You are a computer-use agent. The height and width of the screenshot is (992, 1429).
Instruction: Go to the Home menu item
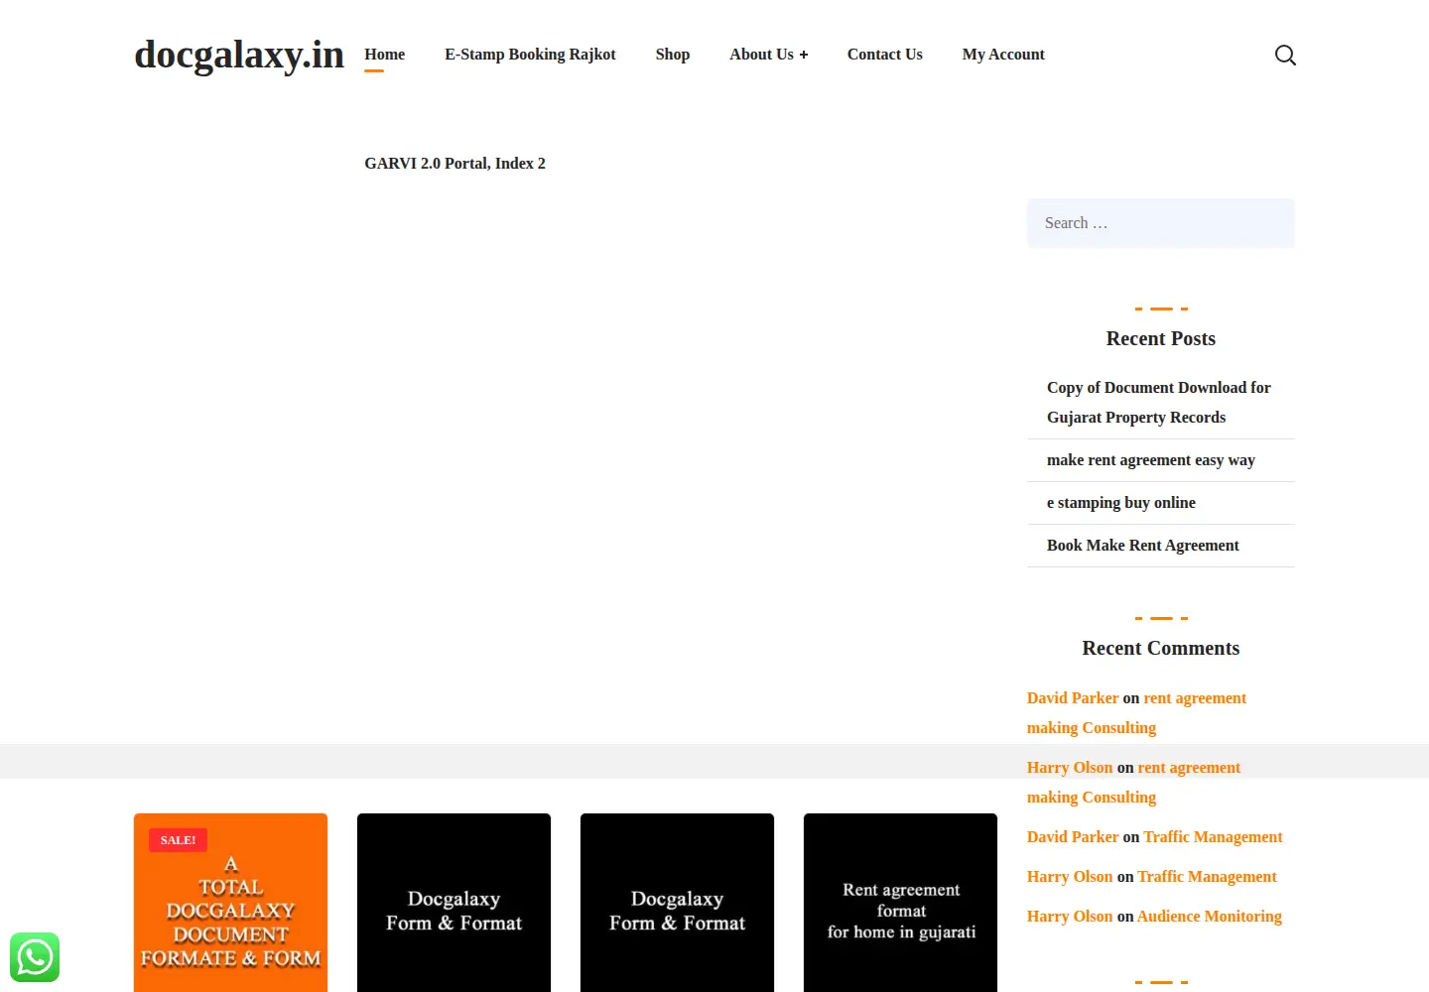pyautogui.click(x=384, y=55)
